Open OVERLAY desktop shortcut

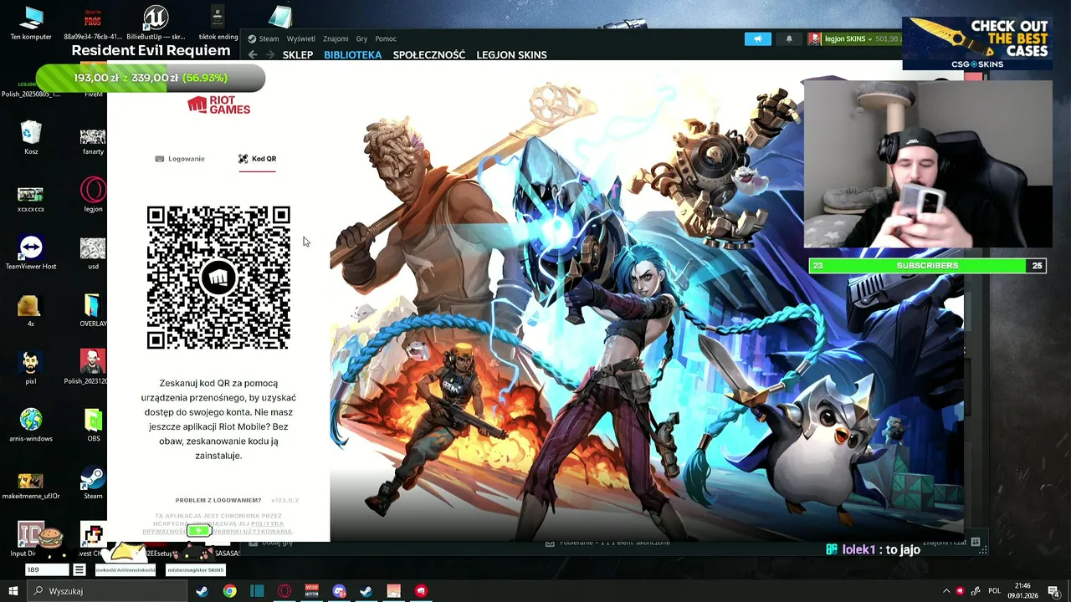[93, 309]
